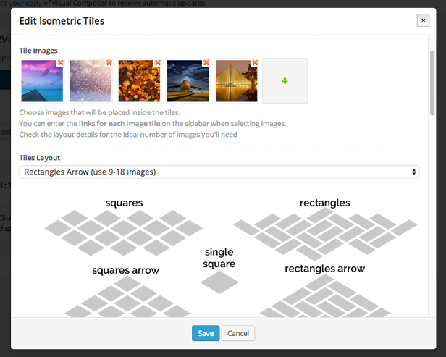Click the dialog vertical scrollbar handle

tap(432, 83)
